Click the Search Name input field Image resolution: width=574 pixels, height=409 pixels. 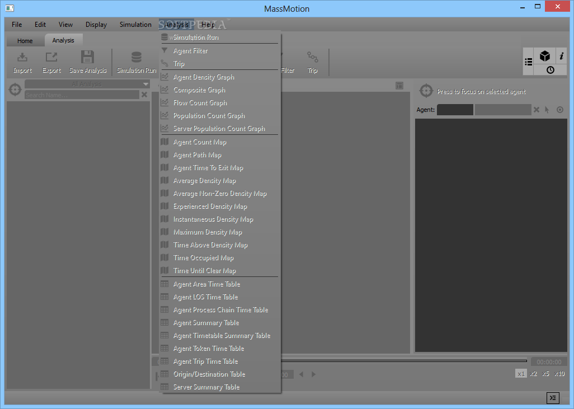(x=82, y=95)
